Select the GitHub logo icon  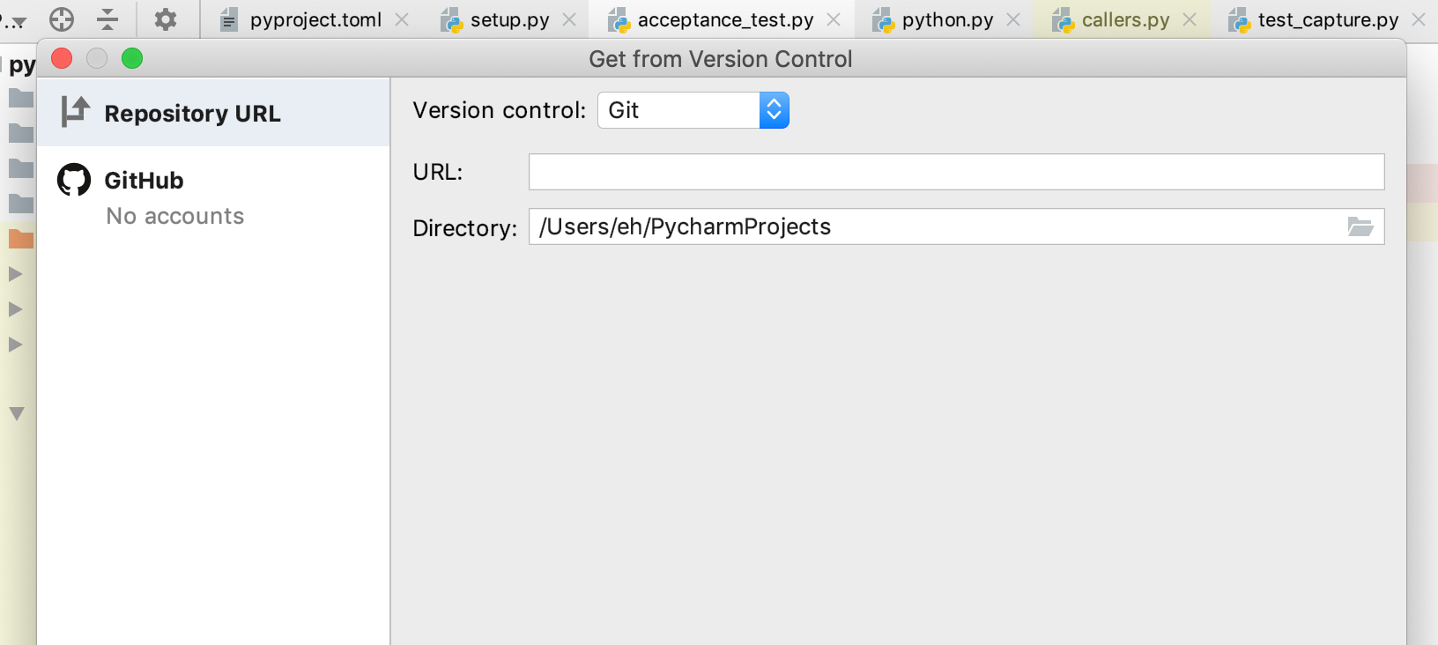(x=74, y=180)
